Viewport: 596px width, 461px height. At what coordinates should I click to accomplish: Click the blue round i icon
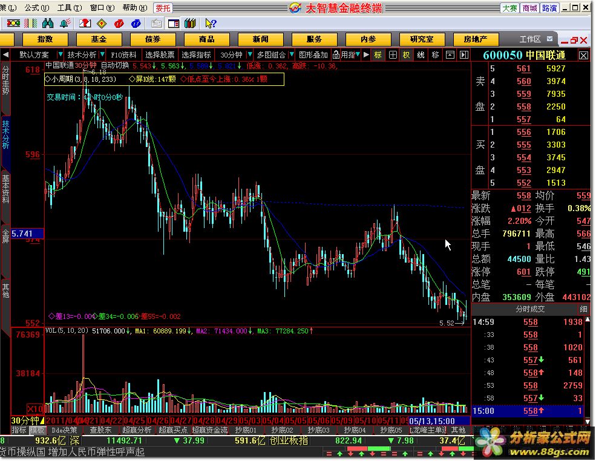pyautogui.click(x=136, y=24)
